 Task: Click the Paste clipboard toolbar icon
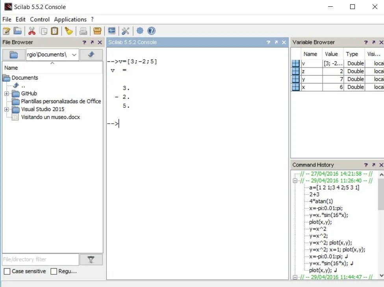point(54,31)
